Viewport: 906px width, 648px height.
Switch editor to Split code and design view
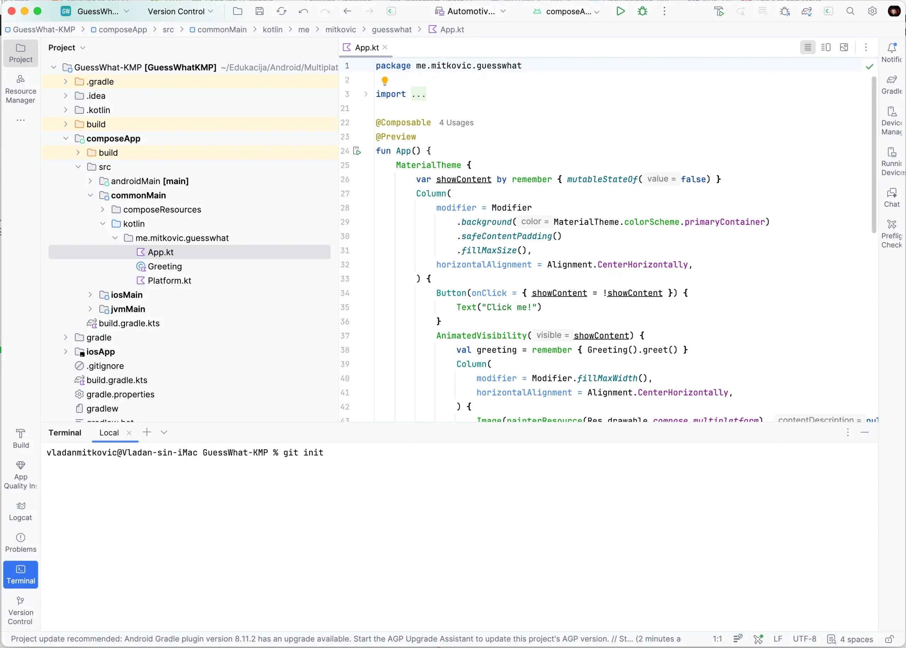coord(825,47)
